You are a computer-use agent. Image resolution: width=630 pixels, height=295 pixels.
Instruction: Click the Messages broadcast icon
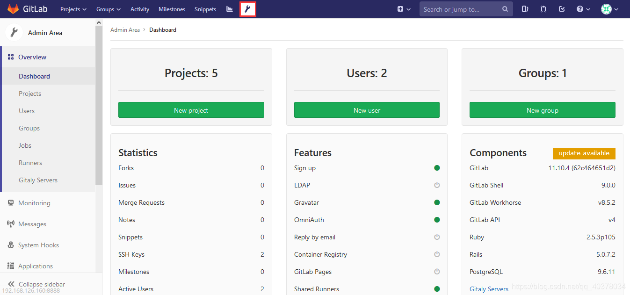(x=11, y=224)
